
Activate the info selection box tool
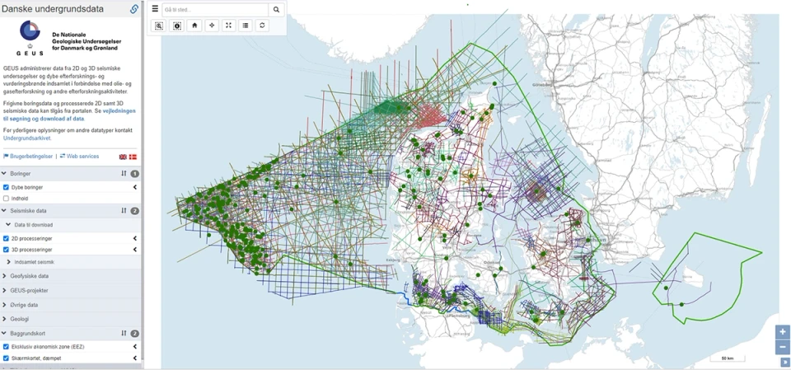click(x=177, y=26)
